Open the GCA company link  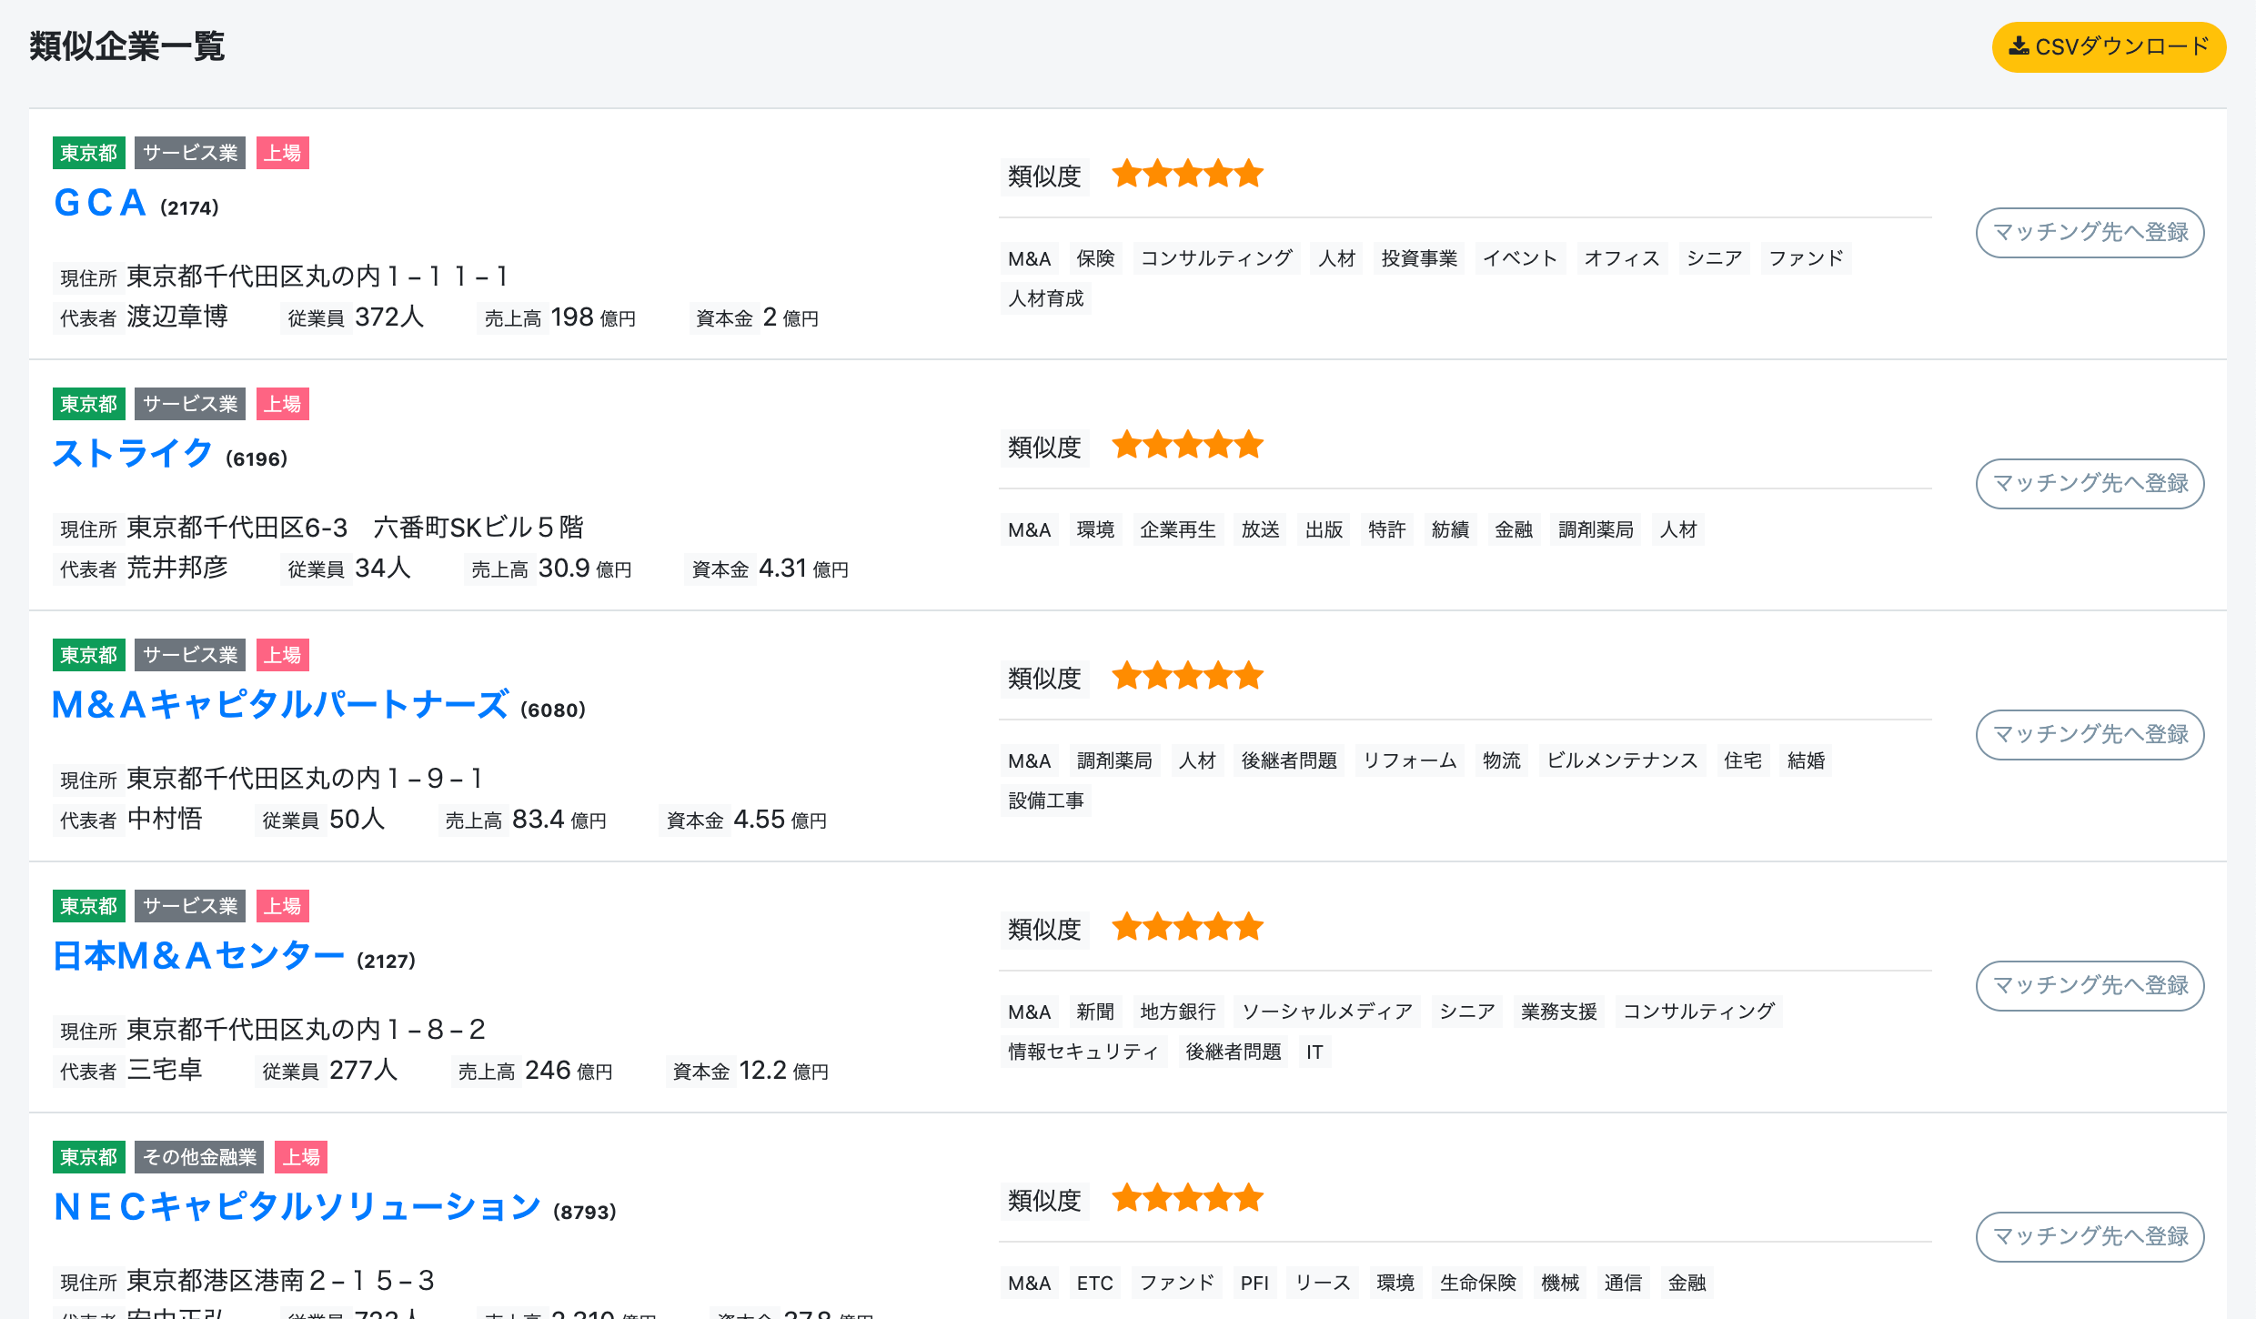click(100, 203)
